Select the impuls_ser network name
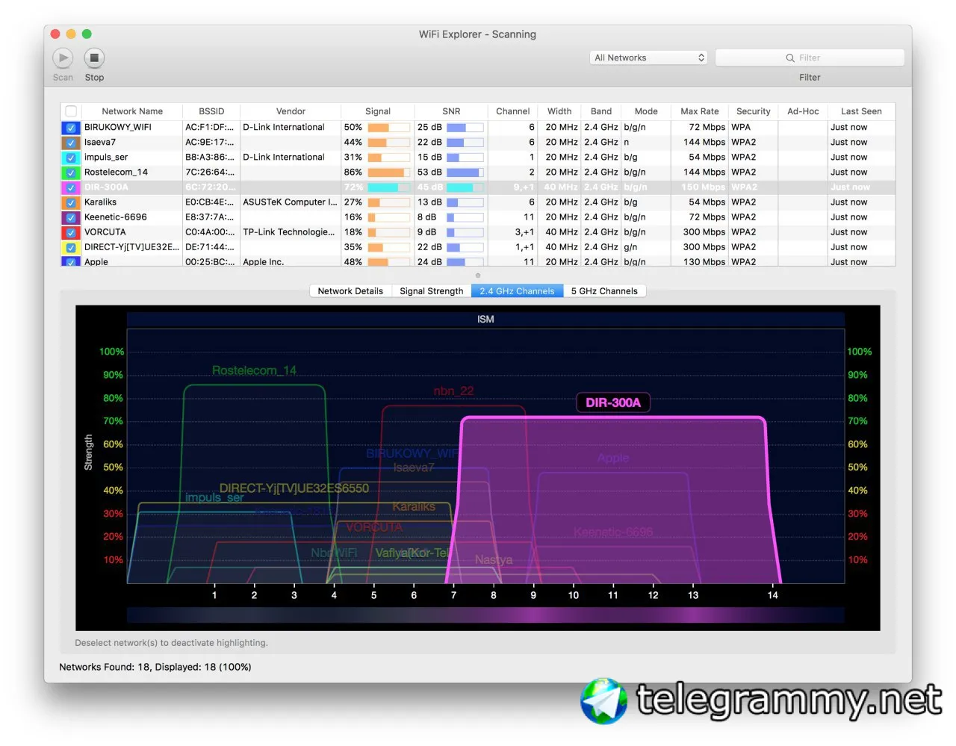 pos(106,158)
